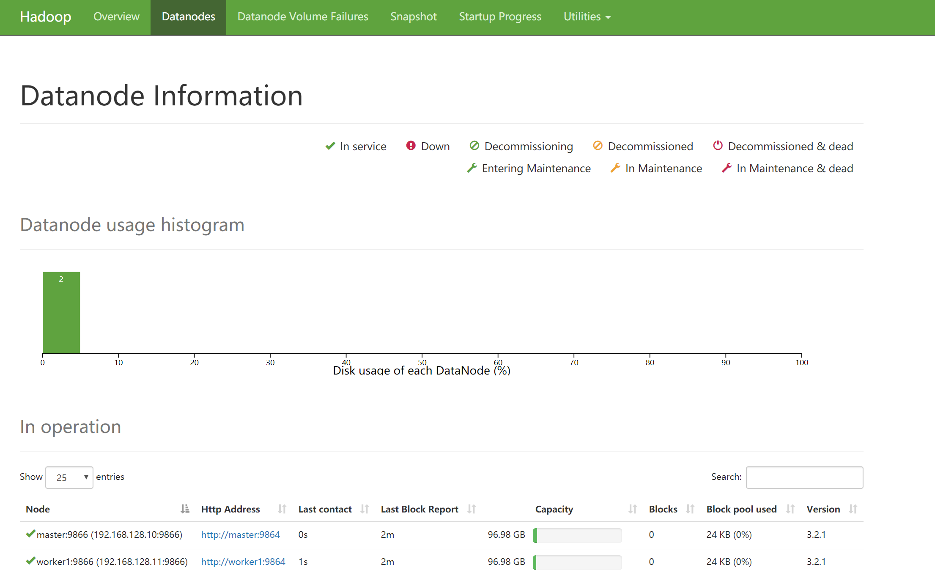The image size is (935, 573).
Task: Click the Startup Progress menu item
Action: (500, 17)
